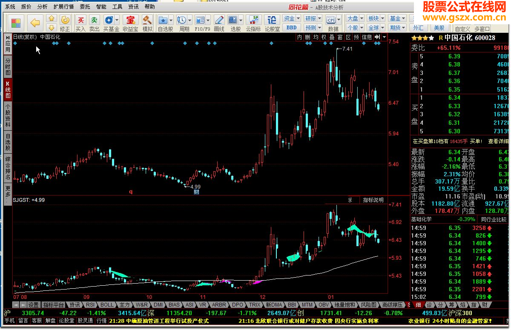Click the 买单! link
The width and height of the screenshot is (511, 330).
(x=476, y=141)
